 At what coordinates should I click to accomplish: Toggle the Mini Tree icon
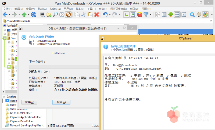[126, 15]
